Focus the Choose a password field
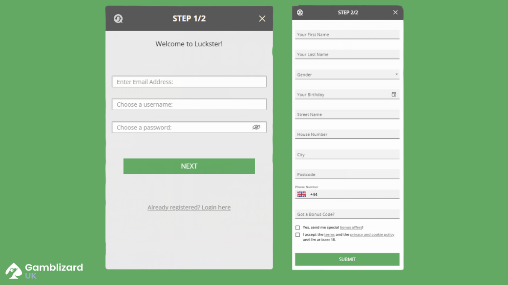Image resolution: width=508 pixels, height=285 pixels. pos(189,127)
